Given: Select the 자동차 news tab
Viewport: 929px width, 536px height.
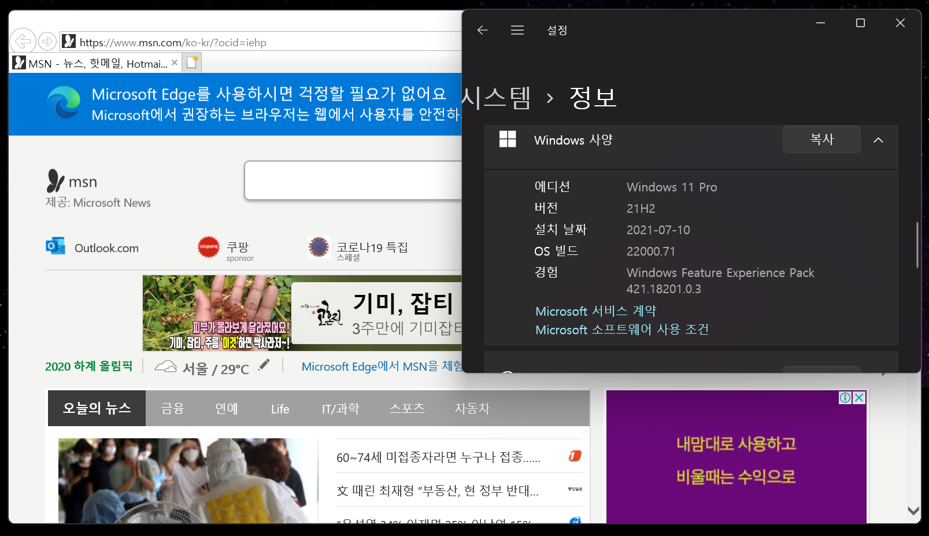Looking at the screenshot, I should (472, 409).
